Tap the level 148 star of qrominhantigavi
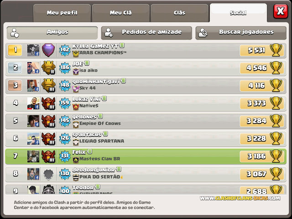Image resolution: width=292 pixels, height=219 pixels. coord(65,85)
